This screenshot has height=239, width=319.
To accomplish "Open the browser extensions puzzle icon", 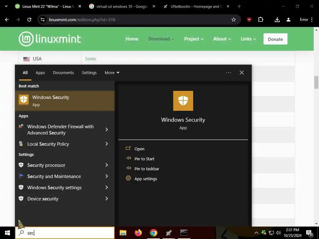I will (x=260, y=20).
